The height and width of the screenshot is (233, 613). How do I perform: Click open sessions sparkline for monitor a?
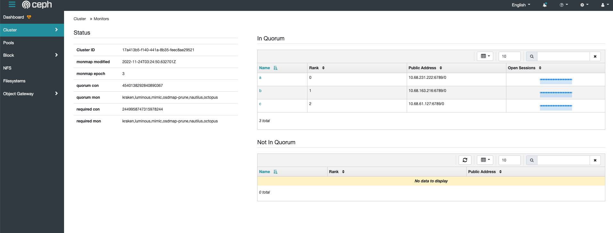556,81
